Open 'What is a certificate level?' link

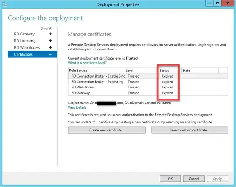pos(87,63)
